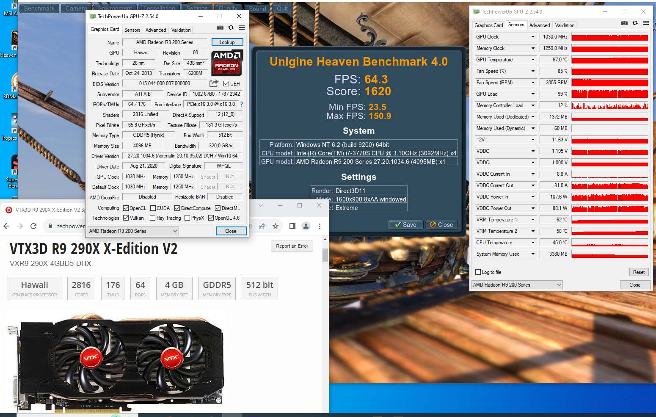Save the Heaven benchmark result
Image resolution: width=656 pixels, height=417 pixels.
pyautogui.click(x=405, y=225)
